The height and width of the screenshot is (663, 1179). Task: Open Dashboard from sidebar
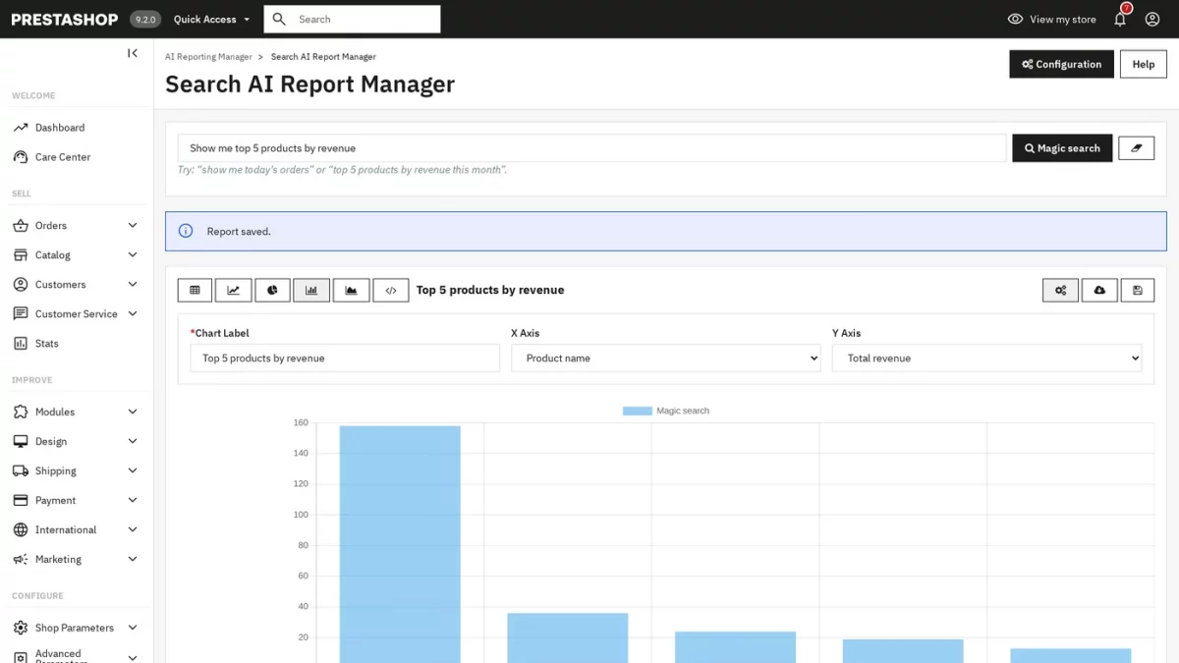click(x=60, y=128)
